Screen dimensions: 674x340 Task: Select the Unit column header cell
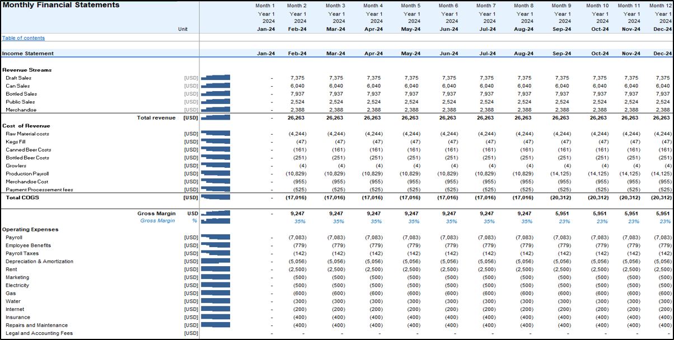click(x=182, y=29)
